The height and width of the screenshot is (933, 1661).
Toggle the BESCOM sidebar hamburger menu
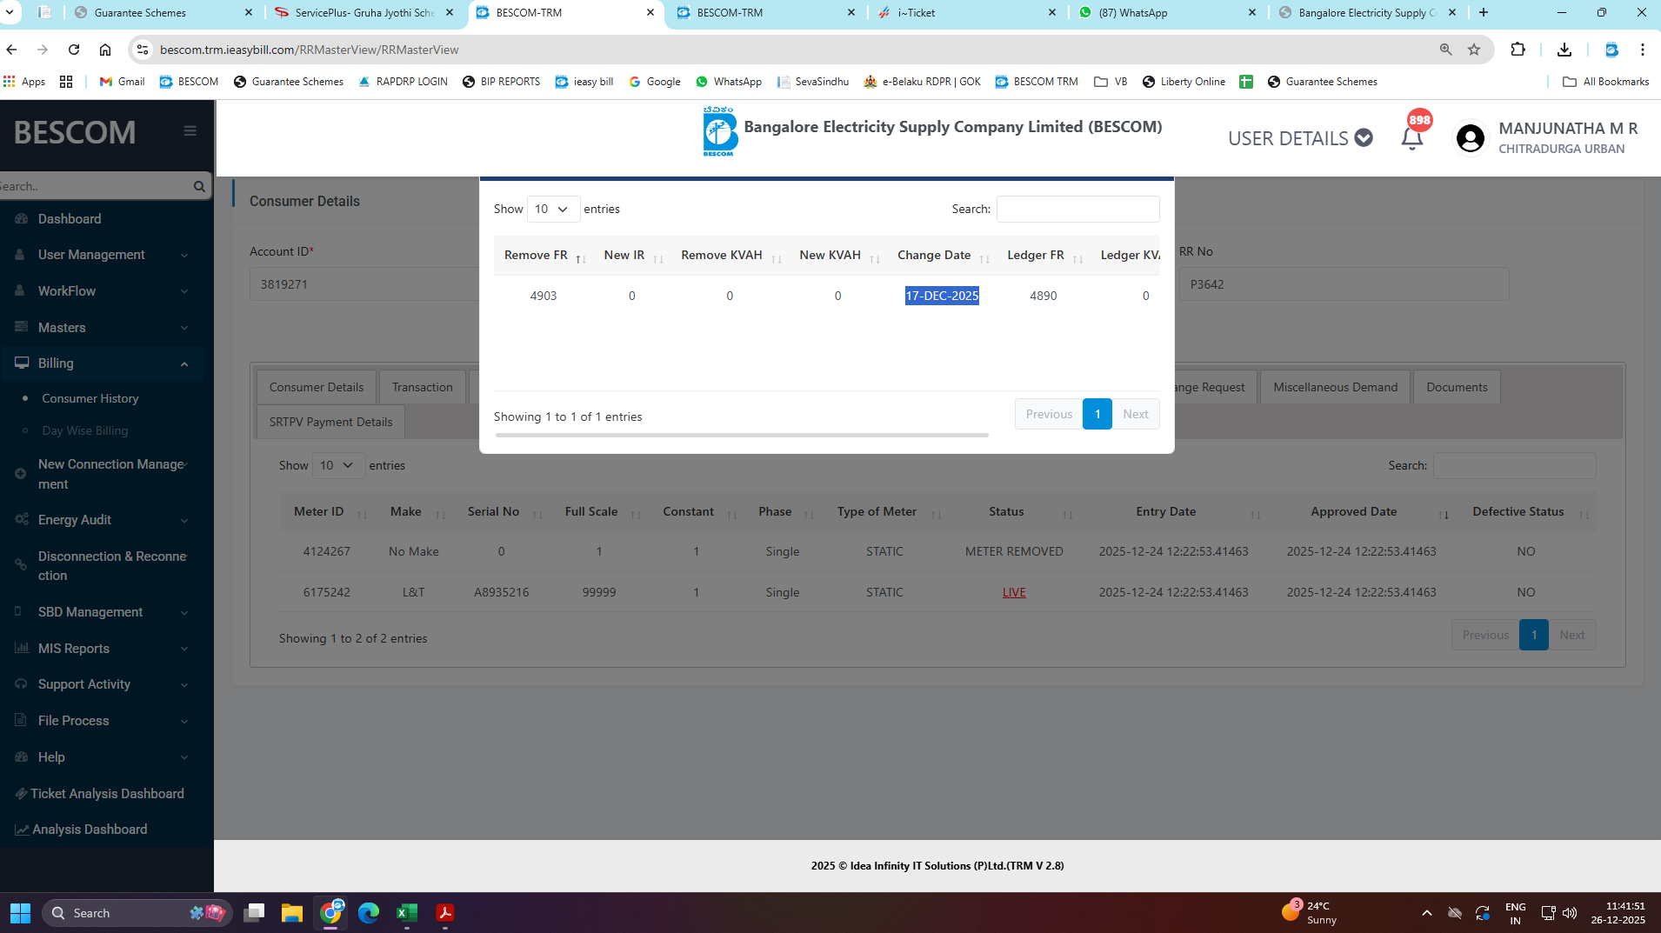click(x=190, y=131)
